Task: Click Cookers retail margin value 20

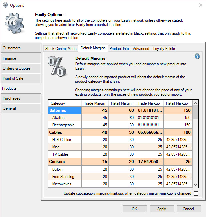Action: click(122, 161)
